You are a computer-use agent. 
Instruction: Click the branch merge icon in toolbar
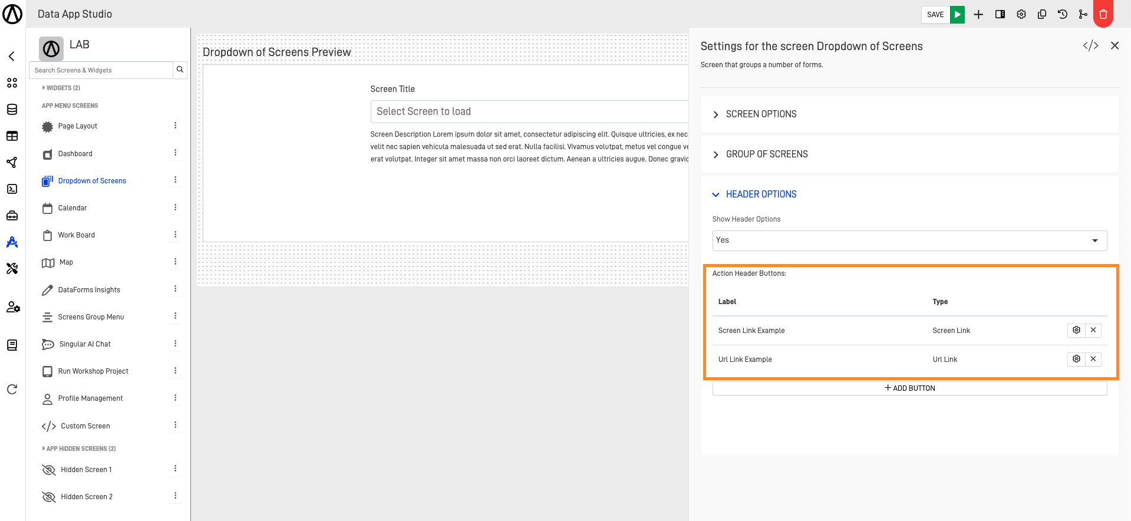1083,14
